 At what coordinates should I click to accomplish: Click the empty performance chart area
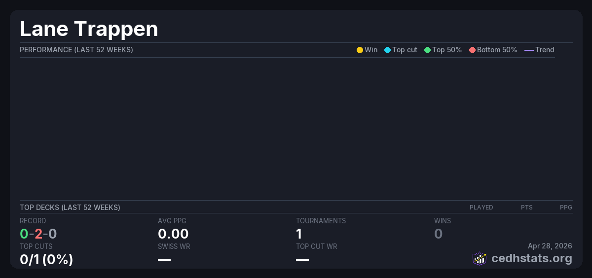click(287, 128)
